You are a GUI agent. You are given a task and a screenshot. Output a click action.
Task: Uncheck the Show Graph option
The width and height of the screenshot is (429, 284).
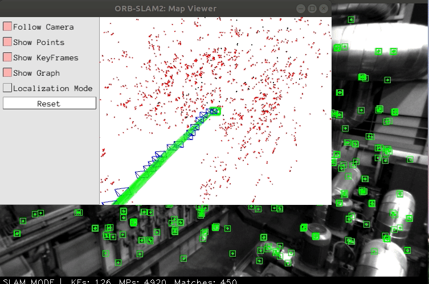pos(7,72)
